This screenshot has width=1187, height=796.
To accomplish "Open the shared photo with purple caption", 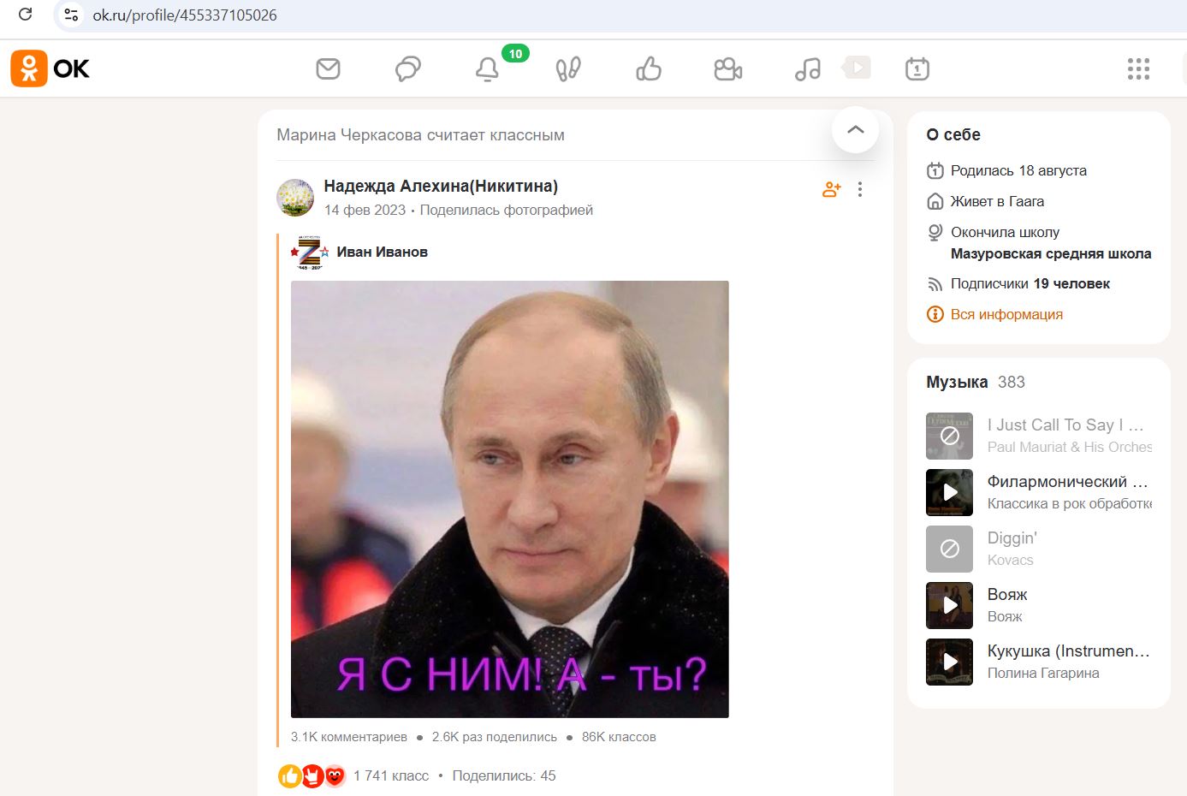I will (x=510, y=499).
